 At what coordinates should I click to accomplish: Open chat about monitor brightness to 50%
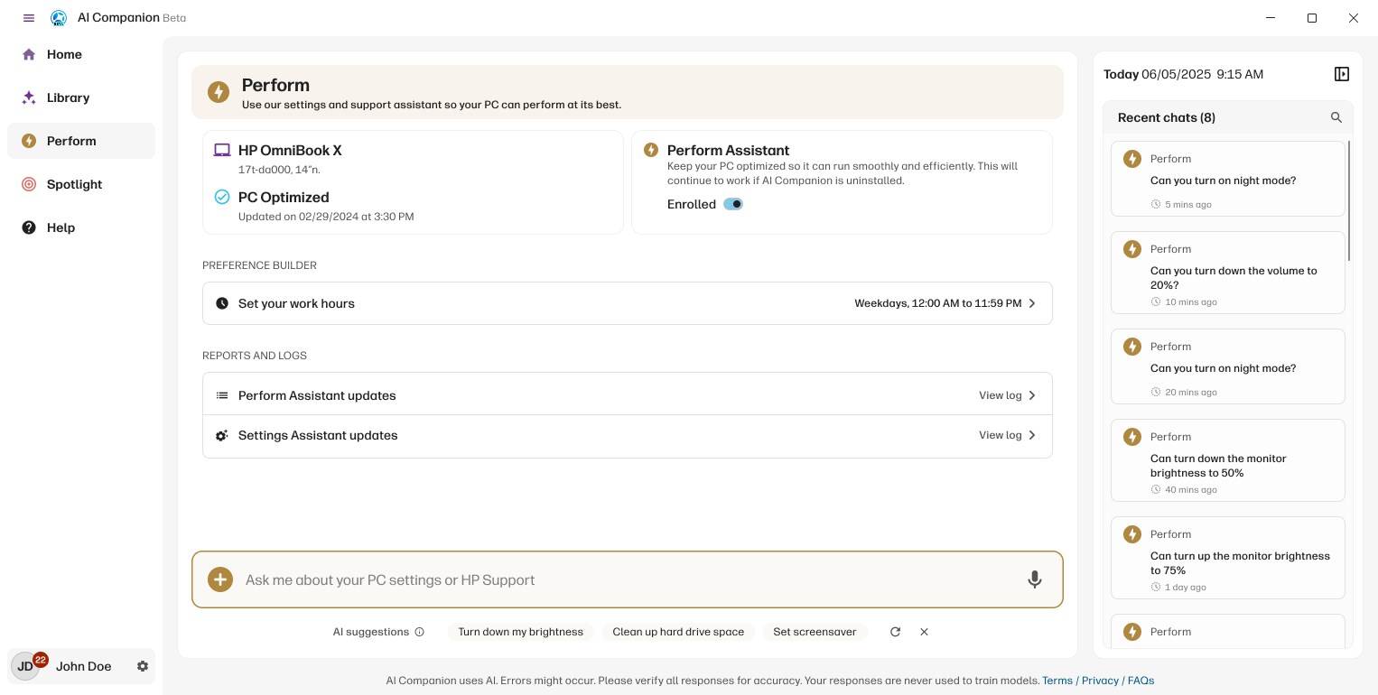pyautogui.click(x=1228, y=460)
